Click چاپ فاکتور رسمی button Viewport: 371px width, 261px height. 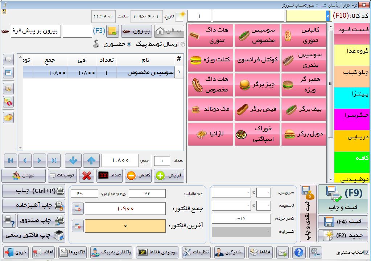pos(34,235)
